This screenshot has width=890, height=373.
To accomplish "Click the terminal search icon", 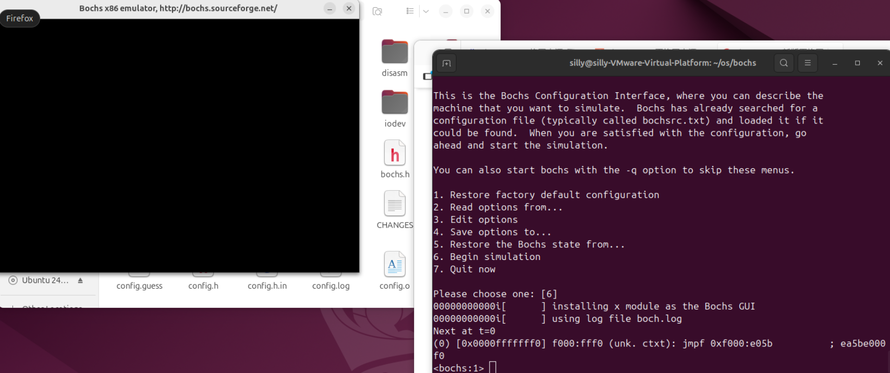I will click(784, 63).
